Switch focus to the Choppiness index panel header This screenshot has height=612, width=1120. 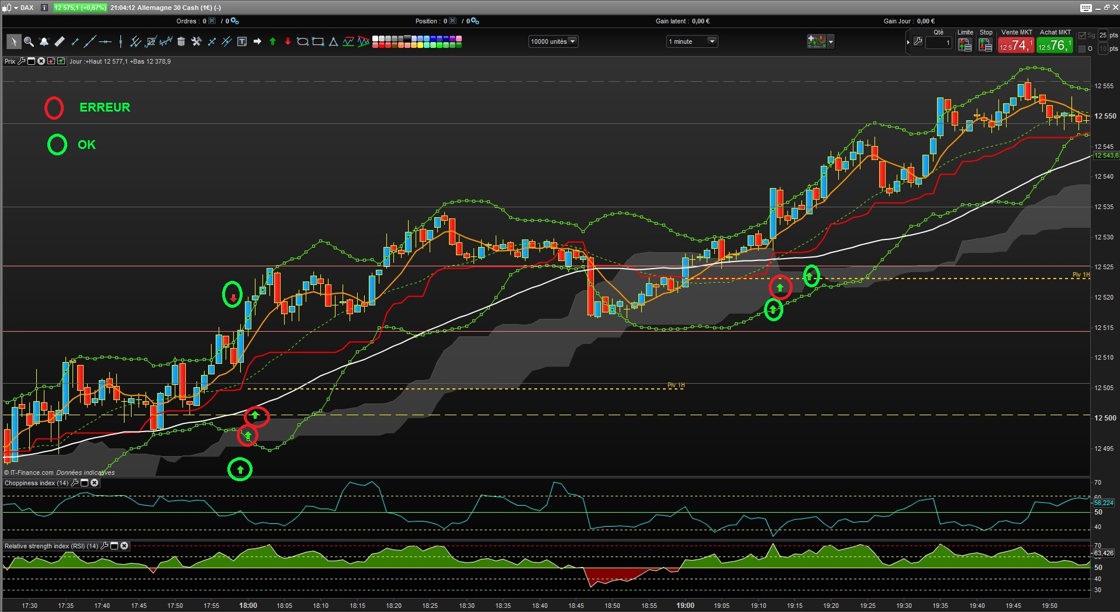click(x=37, y=483)
